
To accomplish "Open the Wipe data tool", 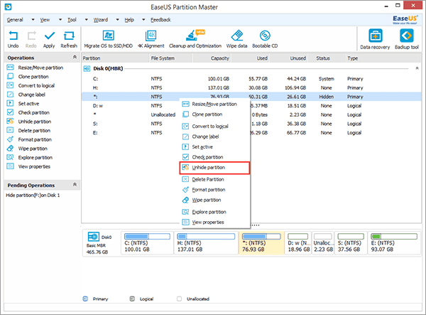I will (x=236, y=39).
